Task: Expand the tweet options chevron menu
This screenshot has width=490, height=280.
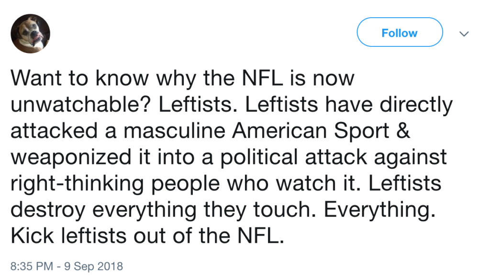Action: tap(464, 34)
